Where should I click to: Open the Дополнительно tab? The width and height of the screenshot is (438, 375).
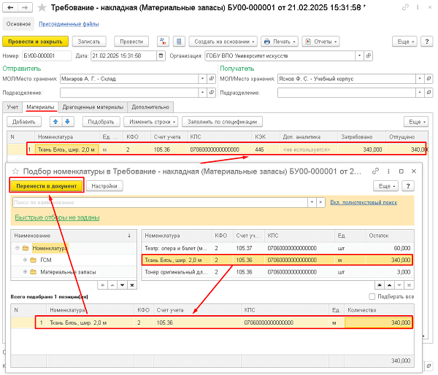tap(151, 107)
